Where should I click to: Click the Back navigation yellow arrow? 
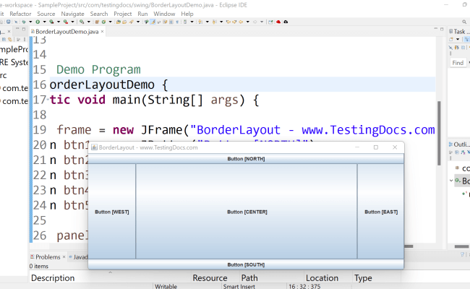pos(241,22)
